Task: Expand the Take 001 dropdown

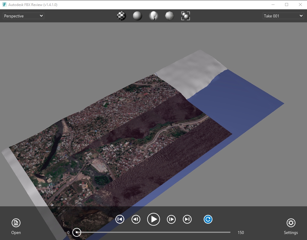Action: coord(283,16)
